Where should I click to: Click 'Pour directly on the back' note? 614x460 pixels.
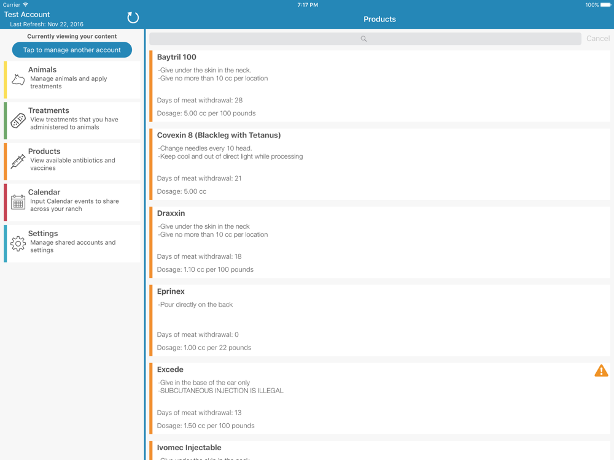coord(195,305)
